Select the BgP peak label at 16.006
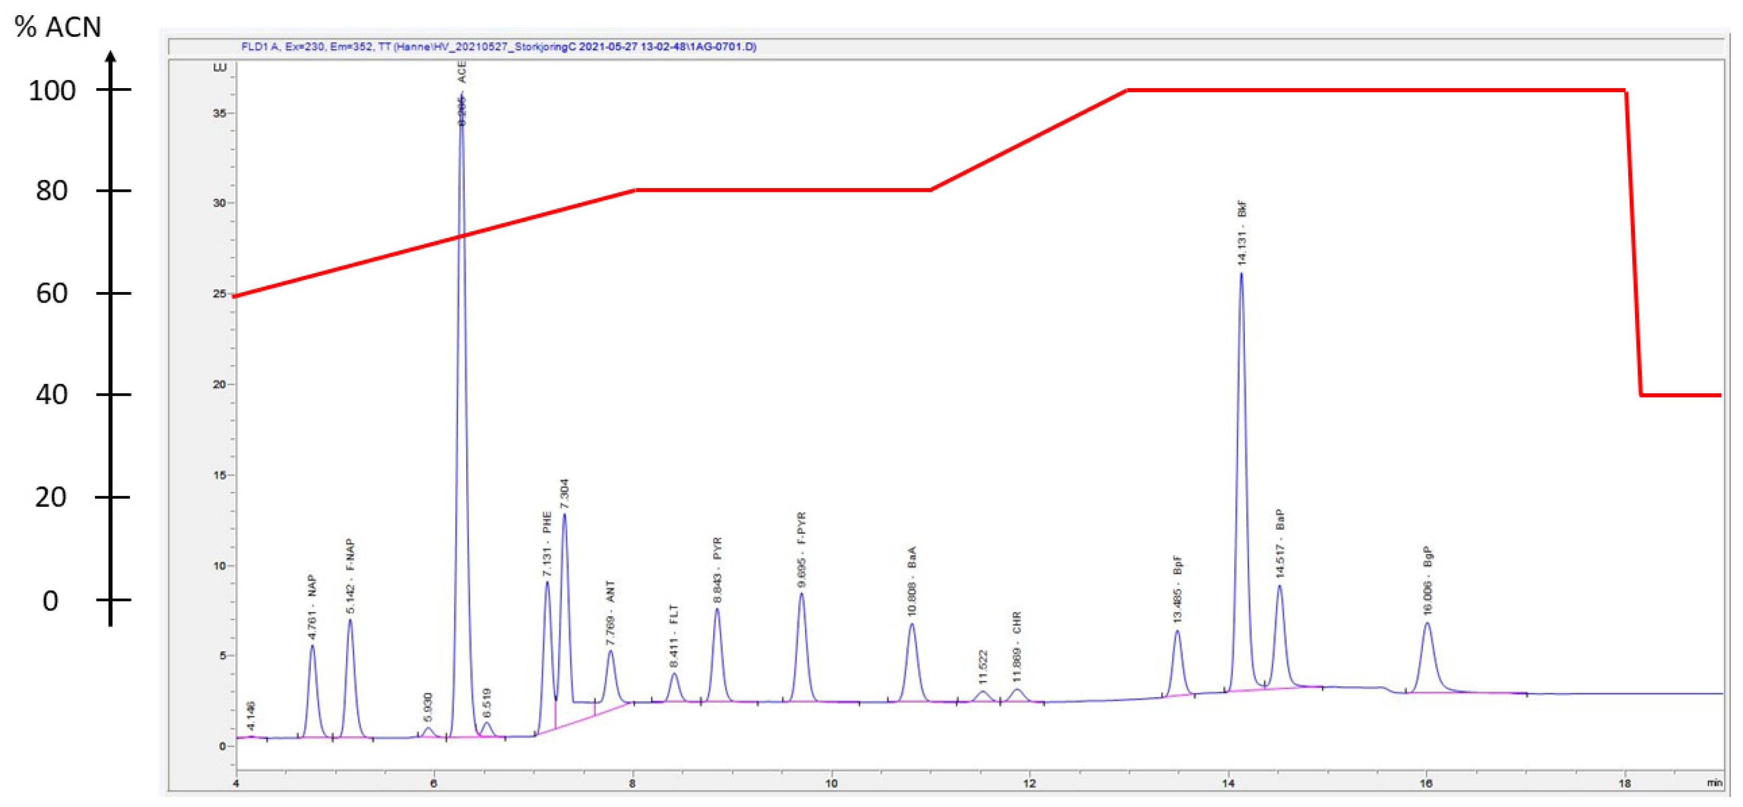1743x807 pixels. pyautogui.click(x=1428, y=580)
